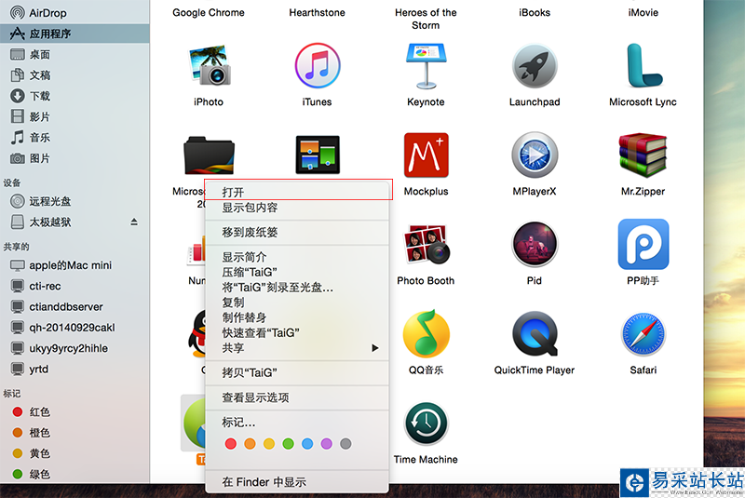745x498 pixels.
Task: Open the PP助手 app icon
Action: pyautogui.click(x=643, y=244)
